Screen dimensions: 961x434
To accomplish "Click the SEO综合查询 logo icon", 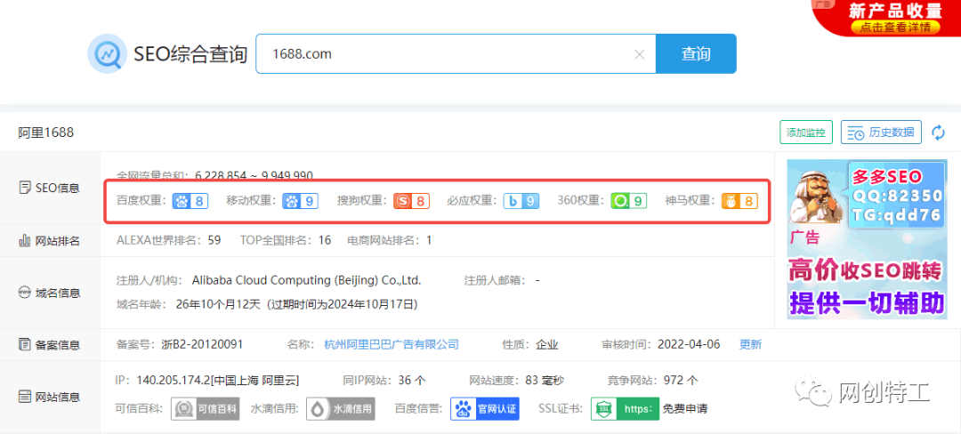I will pos(108,54).
